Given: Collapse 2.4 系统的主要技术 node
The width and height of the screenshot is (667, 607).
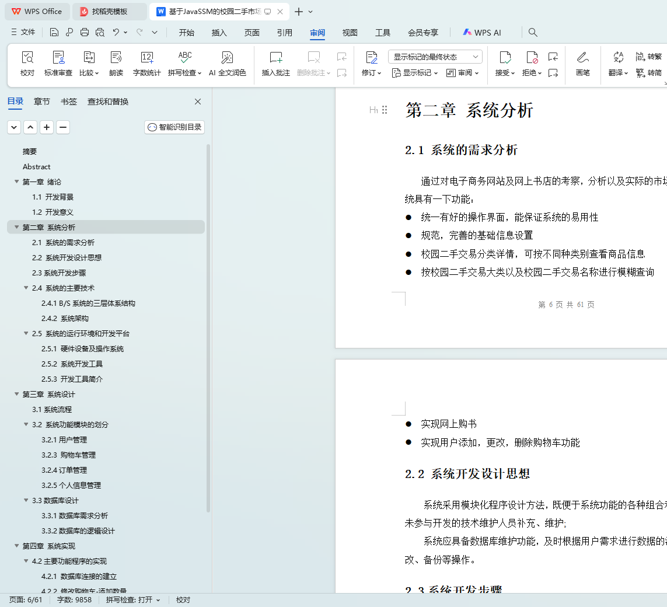Looking at the screenshot, I should click(x=26, y=288).
